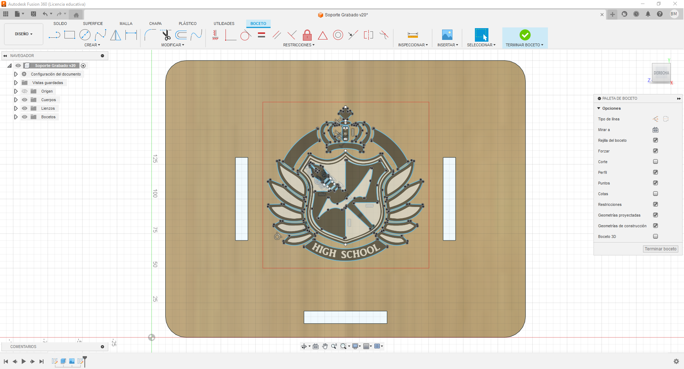Toggle Geometrías proyectadas checkbox
This screenshot has width=684, height=369.
655,215
